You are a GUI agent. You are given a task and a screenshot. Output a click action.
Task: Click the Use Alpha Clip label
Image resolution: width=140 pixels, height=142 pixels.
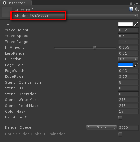coord(18,117)
